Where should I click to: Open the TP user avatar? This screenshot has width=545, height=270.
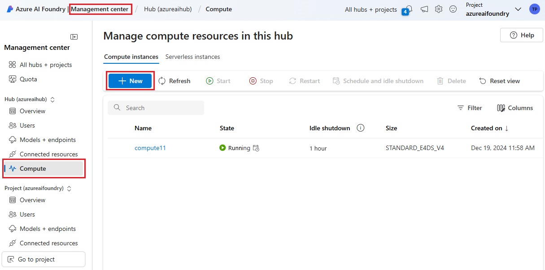(x=534, y=9)
